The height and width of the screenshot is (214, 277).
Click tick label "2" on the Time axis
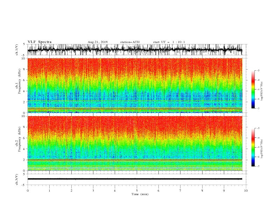coord(71,191)
